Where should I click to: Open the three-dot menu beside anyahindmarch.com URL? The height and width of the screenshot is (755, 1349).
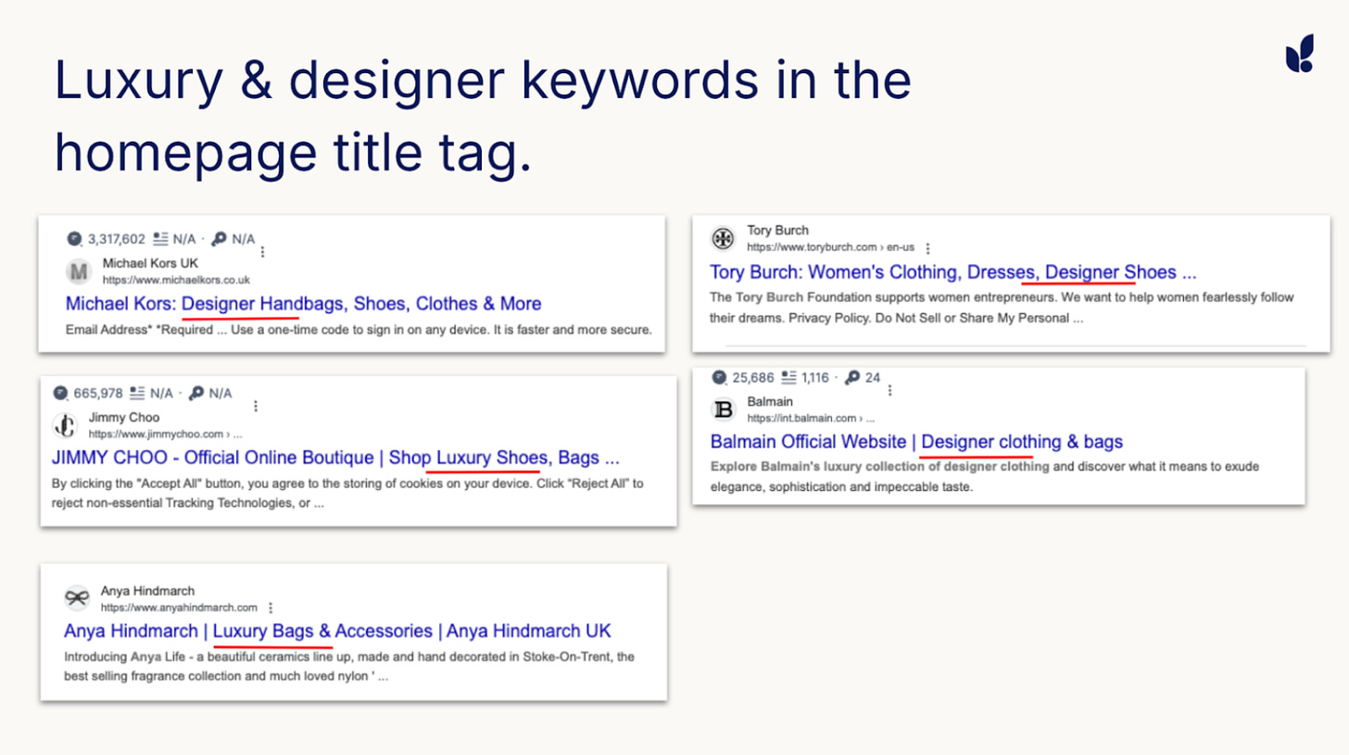click(270, 608)
